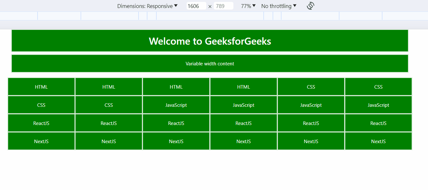Select the fourth HTML cell in top row

pos(243,86)
